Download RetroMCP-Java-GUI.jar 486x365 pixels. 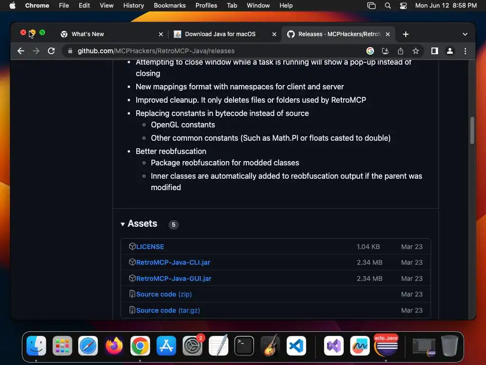click(x=174, y=279)
